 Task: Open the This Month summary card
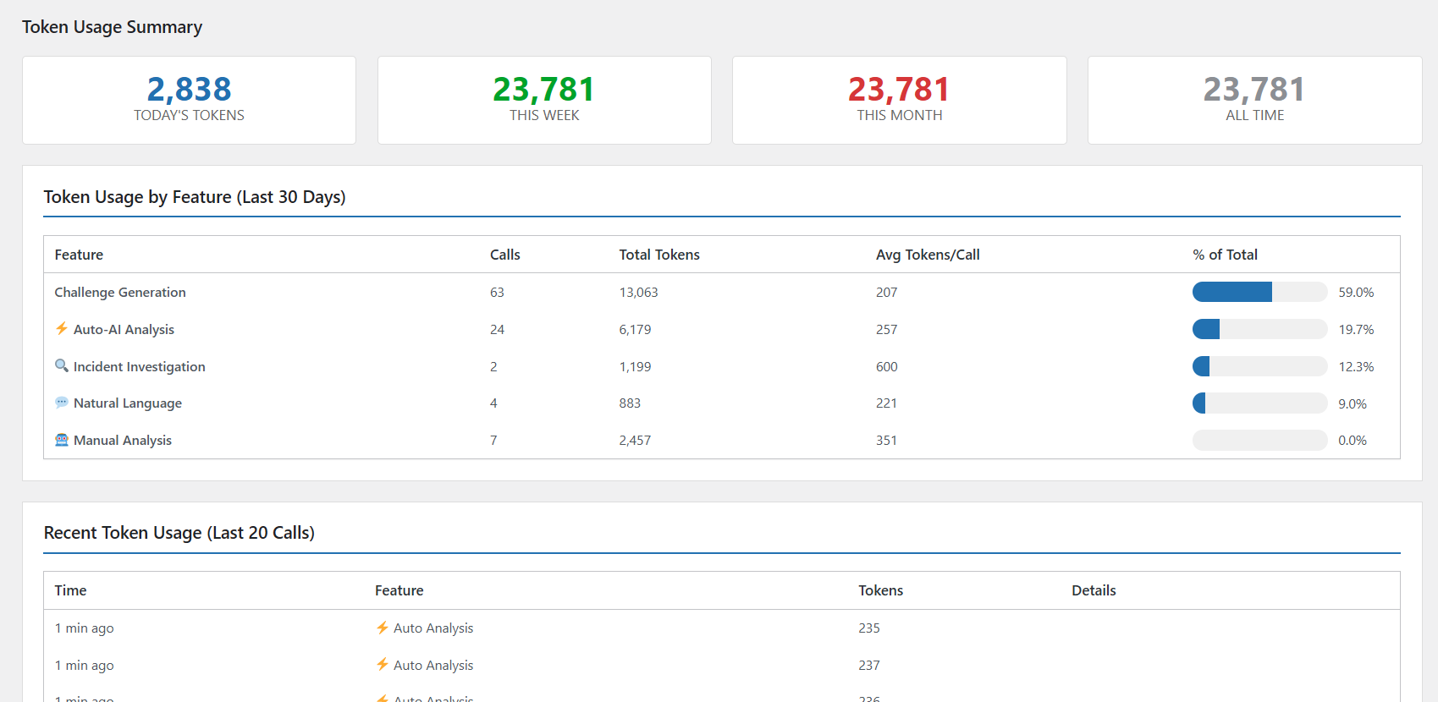click(x=899, y=100)
